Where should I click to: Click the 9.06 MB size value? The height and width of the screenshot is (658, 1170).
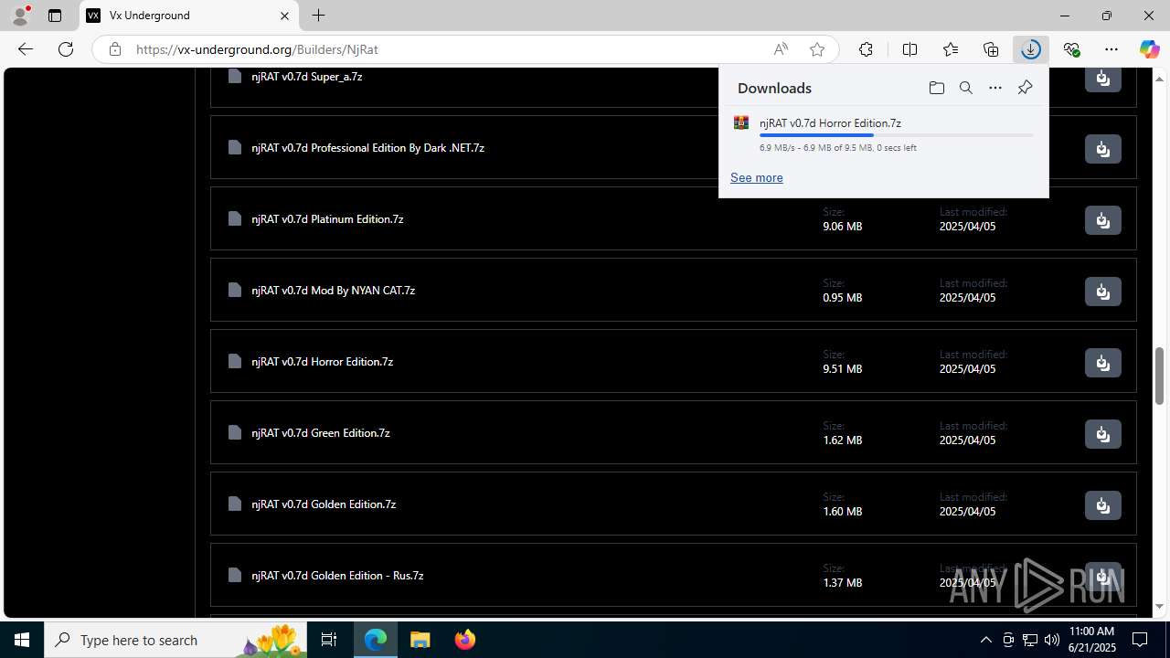coord(842,226)
